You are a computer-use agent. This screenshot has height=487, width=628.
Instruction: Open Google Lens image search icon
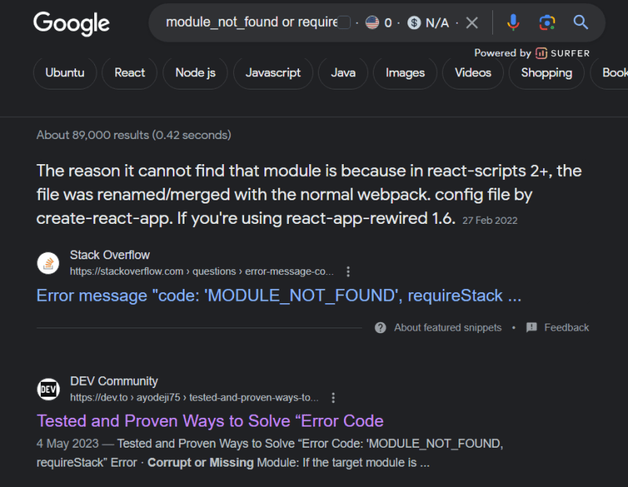pos(547,23)
